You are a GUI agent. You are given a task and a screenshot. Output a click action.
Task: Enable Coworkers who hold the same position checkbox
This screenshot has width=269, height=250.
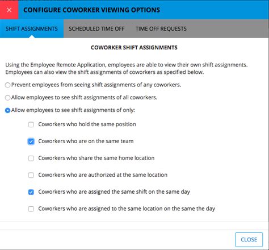click(x=31, y=124)
